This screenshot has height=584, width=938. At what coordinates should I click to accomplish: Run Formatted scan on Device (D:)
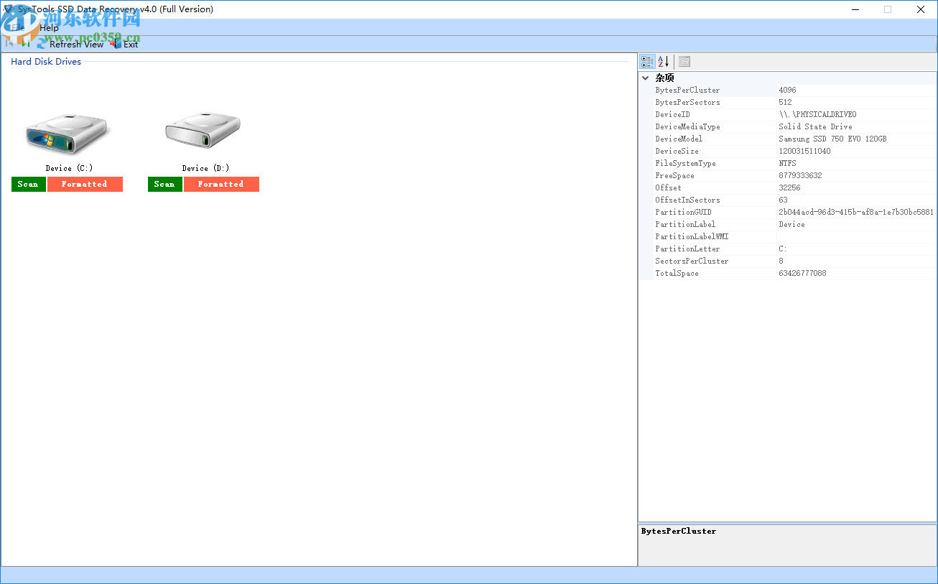click(221, 184)
